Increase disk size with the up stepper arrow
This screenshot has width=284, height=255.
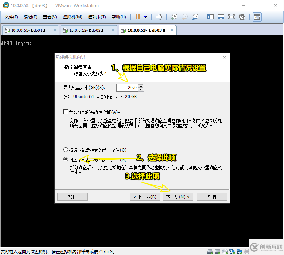pos(141,86)
